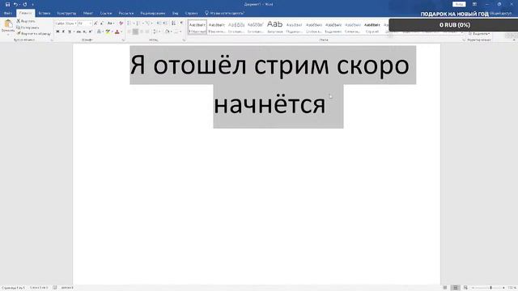Toggle show paragraph marks pilcrow
The width and height of the screenshot is (518, 291).
point(181,23)
